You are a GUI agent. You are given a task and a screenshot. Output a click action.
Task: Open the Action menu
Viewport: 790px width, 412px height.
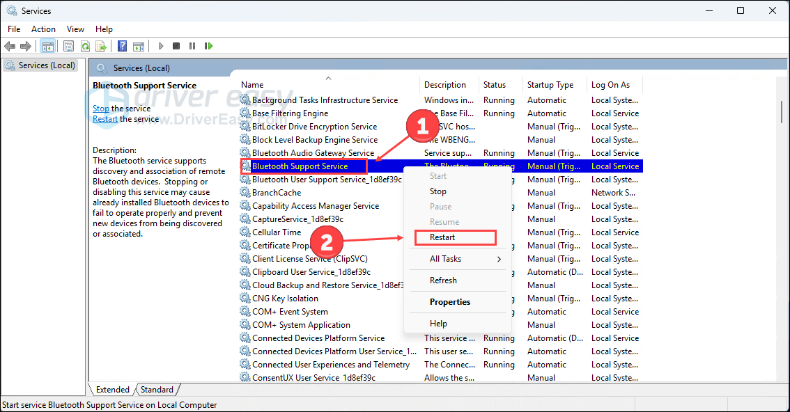(x=43, y=29)
